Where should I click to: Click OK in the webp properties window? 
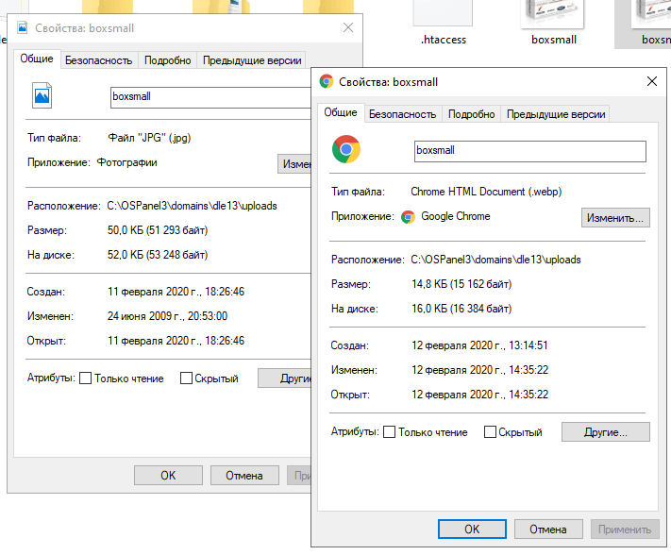tap(472, 530)
